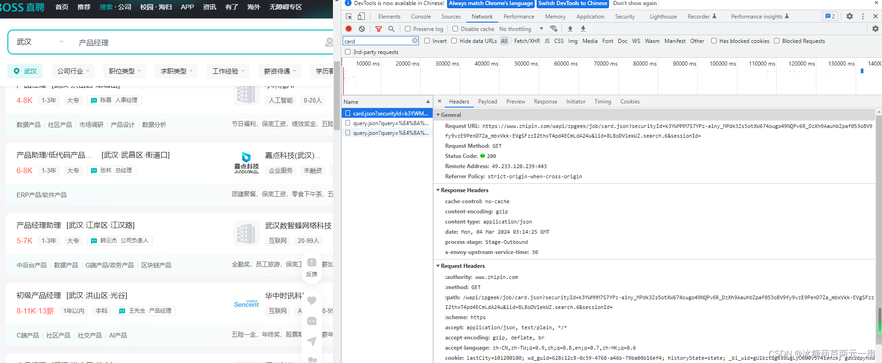
Task: Toggle the device toolbar icon
Action: (x=361, y=16)
